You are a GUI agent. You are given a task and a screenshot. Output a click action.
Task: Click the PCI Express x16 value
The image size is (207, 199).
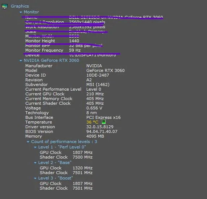click(103, 117)
